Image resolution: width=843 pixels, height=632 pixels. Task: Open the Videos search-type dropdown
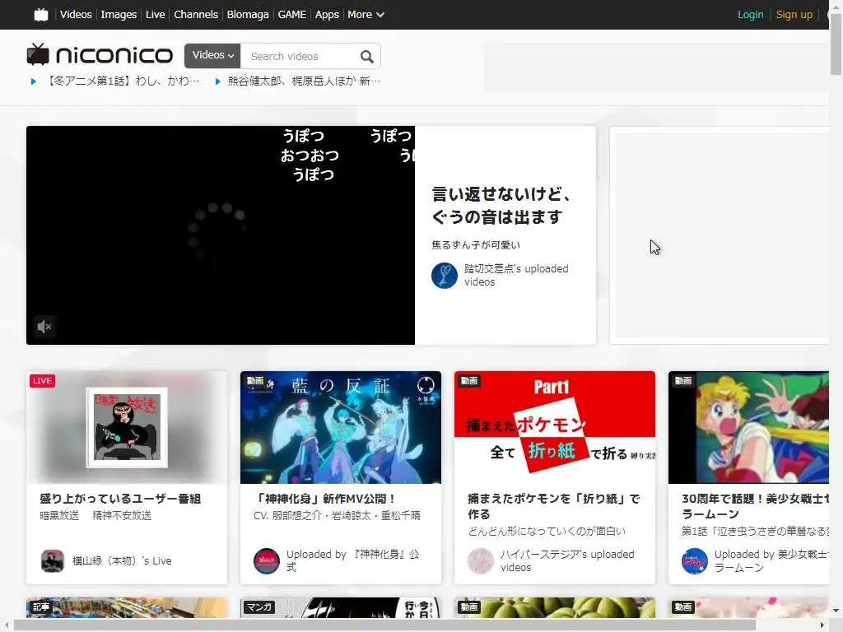point(212,55)
